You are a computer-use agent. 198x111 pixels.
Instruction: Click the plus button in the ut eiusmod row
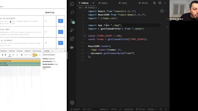[61, 43]
